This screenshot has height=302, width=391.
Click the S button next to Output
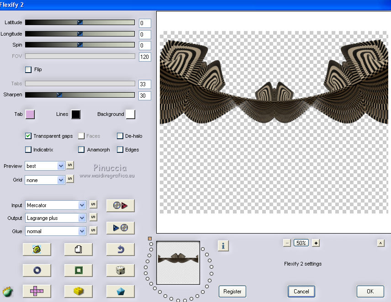93,217
